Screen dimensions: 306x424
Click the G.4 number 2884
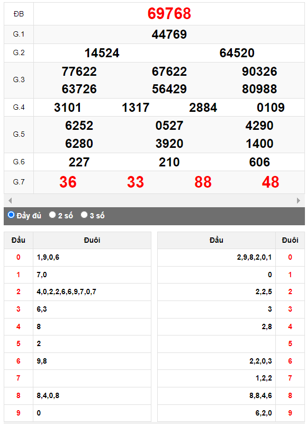(x=203, y=108)
